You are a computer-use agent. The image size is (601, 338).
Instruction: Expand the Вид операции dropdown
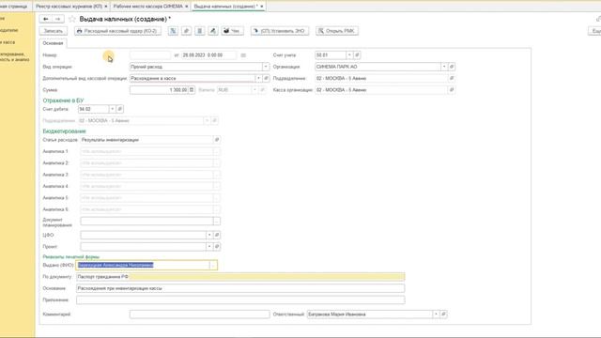tap(266, 67)
